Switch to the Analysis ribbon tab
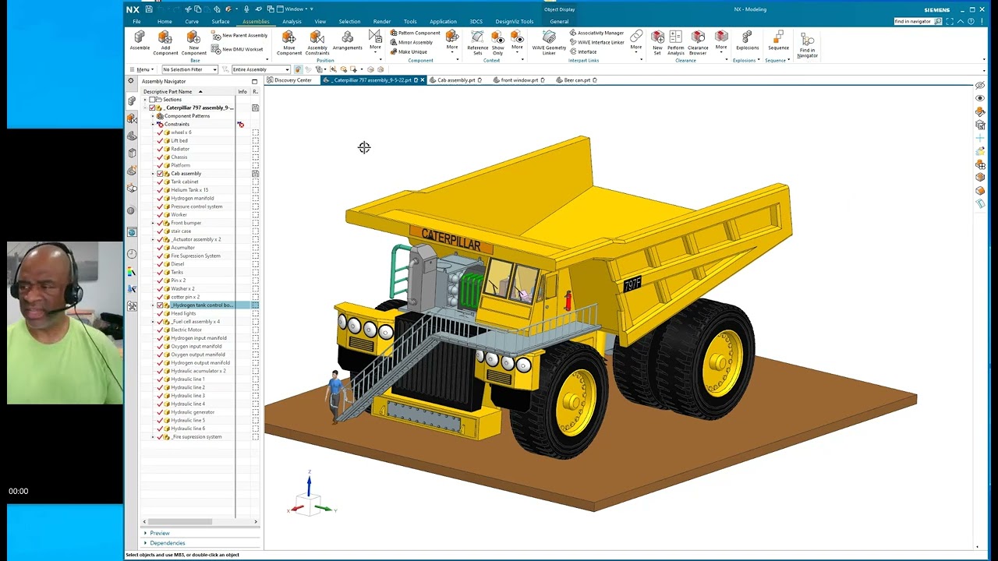The height and width of the screenshot is (561, 998). point(292,22)
